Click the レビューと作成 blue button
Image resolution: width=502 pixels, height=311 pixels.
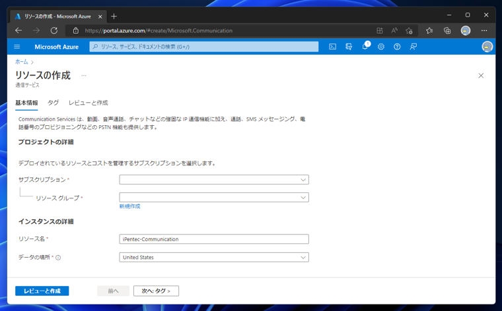(x=42, y=291)
